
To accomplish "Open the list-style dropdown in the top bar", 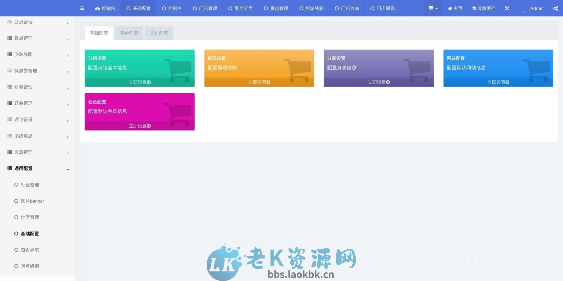I will pyautogui.click(x=433, y=8).
